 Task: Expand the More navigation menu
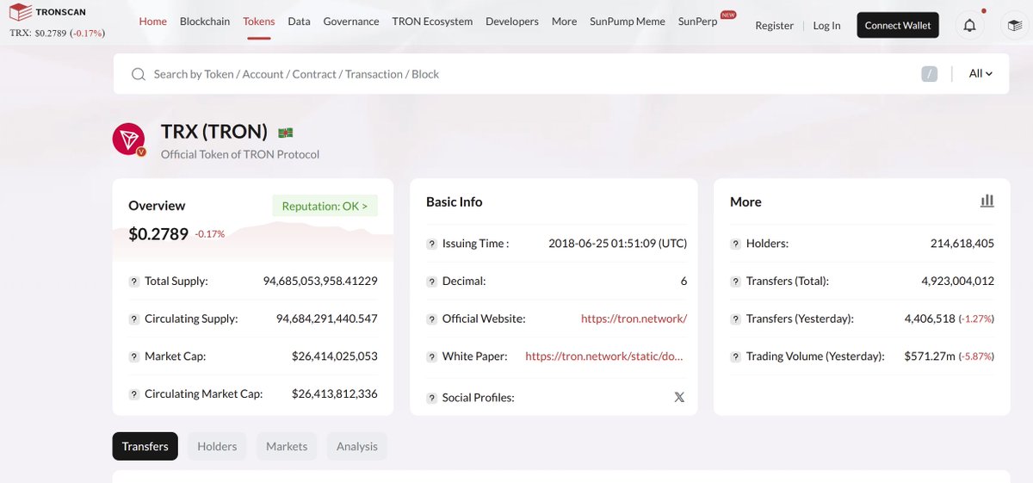click(x=564, y=22)
